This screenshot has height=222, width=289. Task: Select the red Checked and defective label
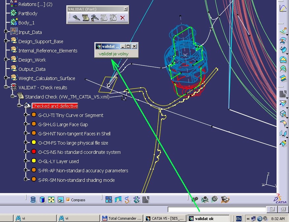(55, 106)
